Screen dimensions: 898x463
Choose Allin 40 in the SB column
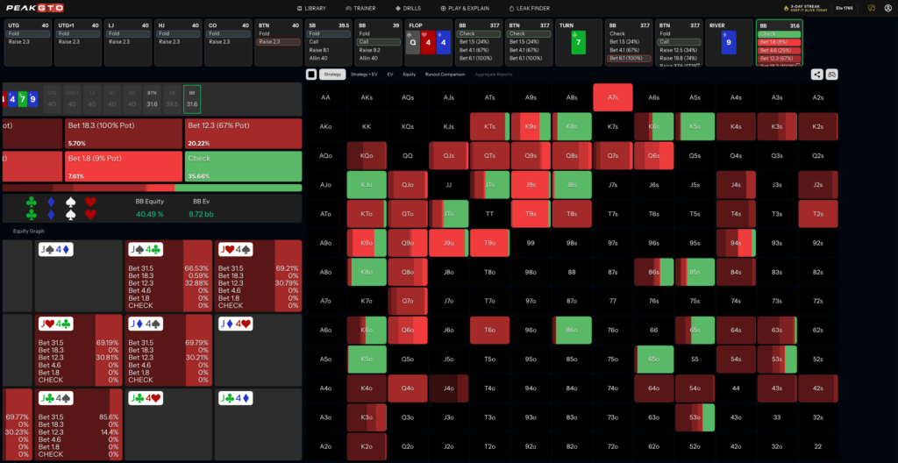pos(329,58)
